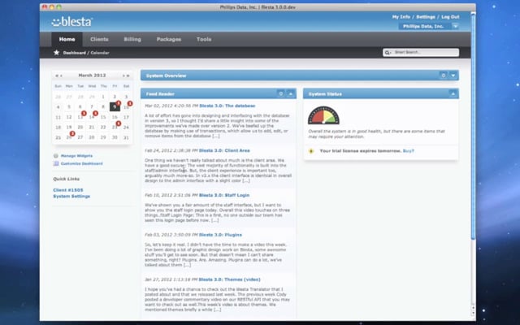
Task: Jump back one year in calendar
Action: tap(57, 76)
